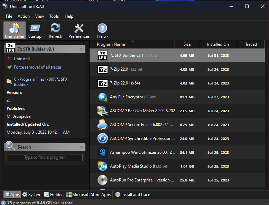The height and width of the screenshot is (205, 269).
Task: Click the Uninstall link in side panel
Action: tap(22, 59)
